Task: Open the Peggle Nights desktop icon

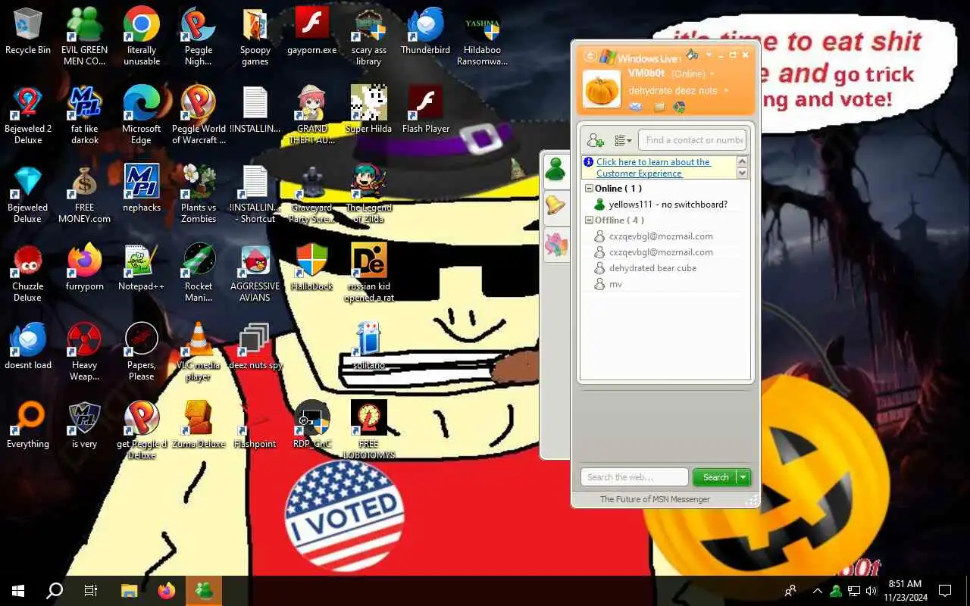Action: point(199,37)
